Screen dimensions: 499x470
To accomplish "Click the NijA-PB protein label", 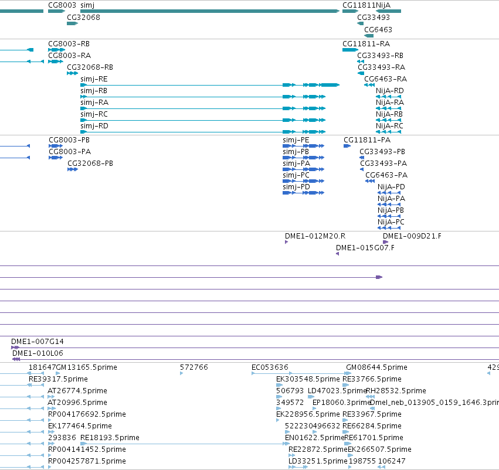I will coord(391,210).
